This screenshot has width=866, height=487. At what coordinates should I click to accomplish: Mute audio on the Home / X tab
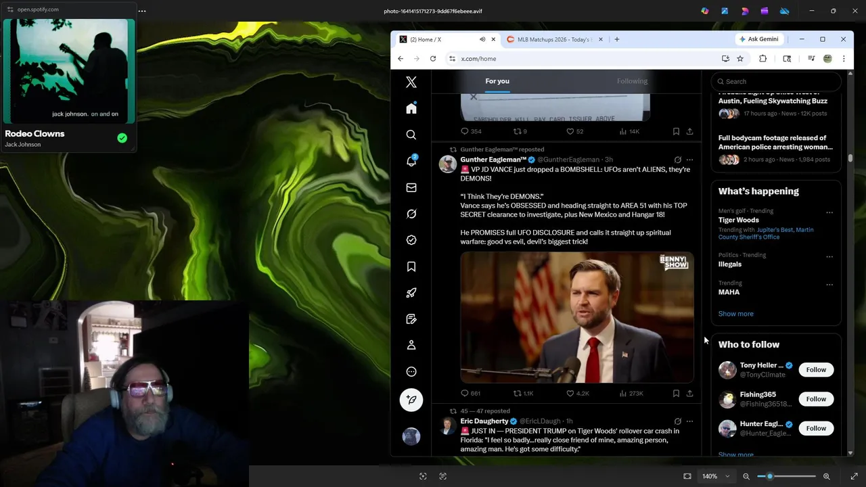[482, 39]
